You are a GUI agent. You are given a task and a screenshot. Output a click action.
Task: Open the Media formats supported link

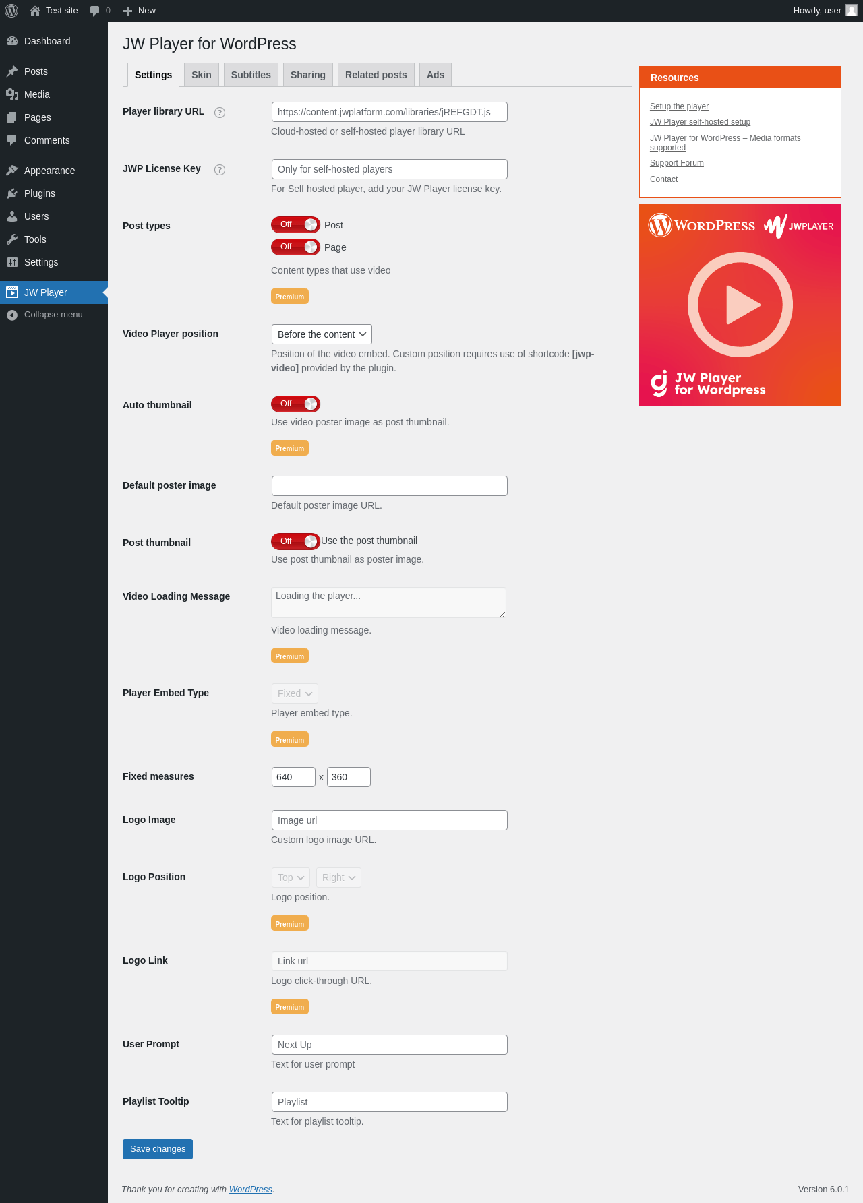[x=725, y=143]
